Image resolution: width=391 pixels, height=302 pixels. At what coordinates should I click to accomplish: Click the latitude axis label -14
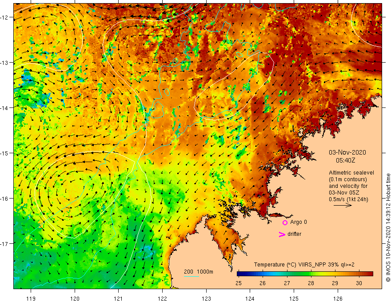4,108
